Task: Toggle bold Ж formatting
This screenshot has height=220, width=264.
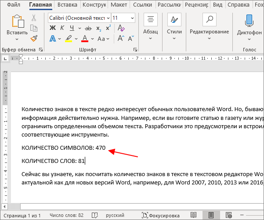Action: pos(53,28)
